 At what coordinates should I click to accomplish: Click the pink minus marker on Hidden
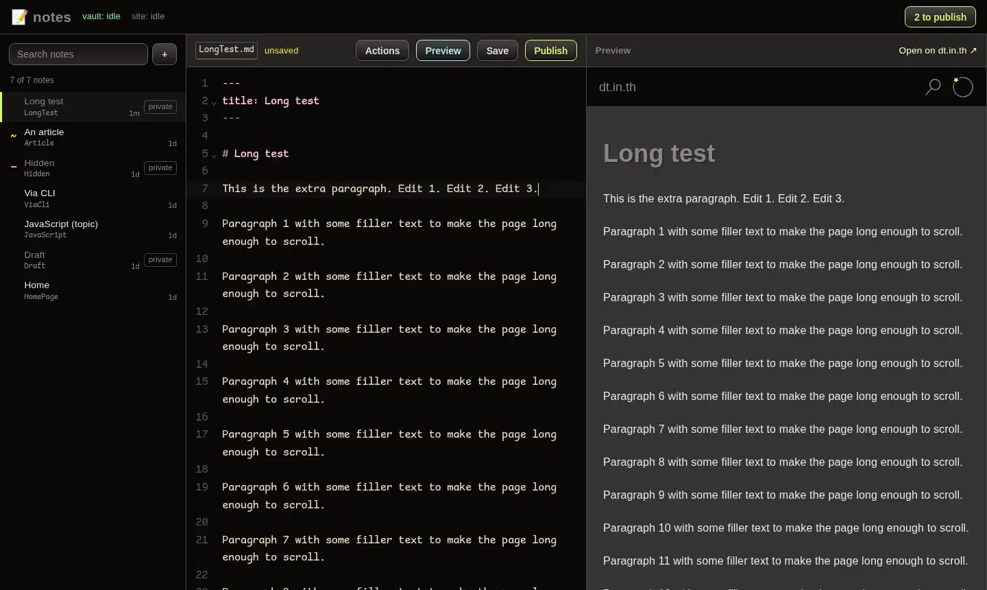point(13,167)
